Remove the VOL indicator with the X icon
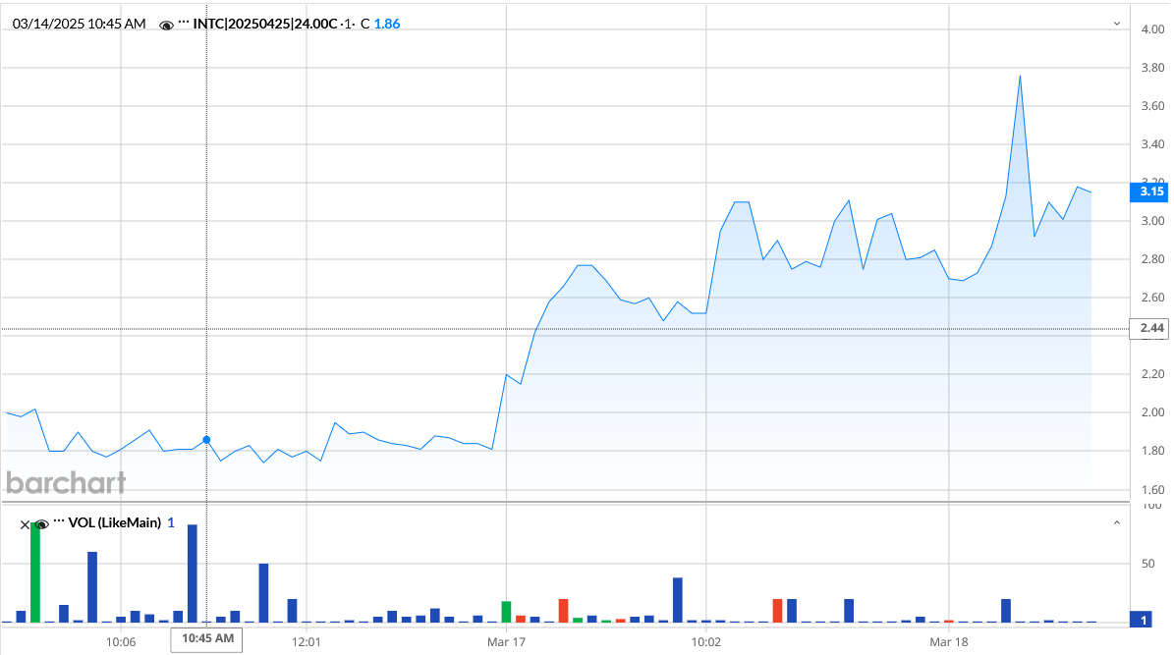Viewport: 1174px width, 655px height. (x=26, y=523)
